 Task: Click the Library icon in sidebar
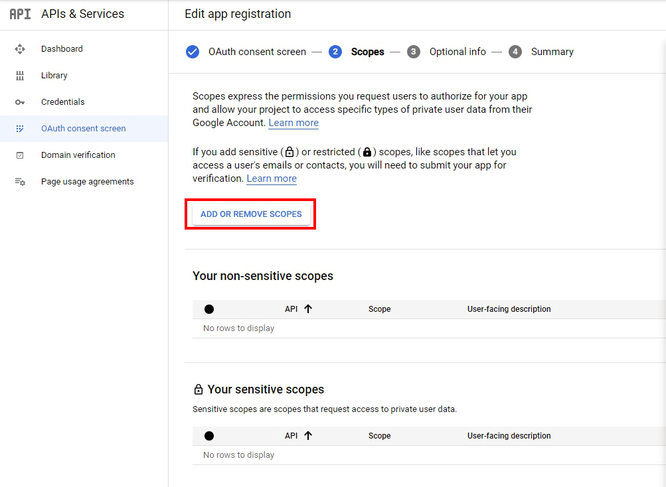(x=20, y=76)
